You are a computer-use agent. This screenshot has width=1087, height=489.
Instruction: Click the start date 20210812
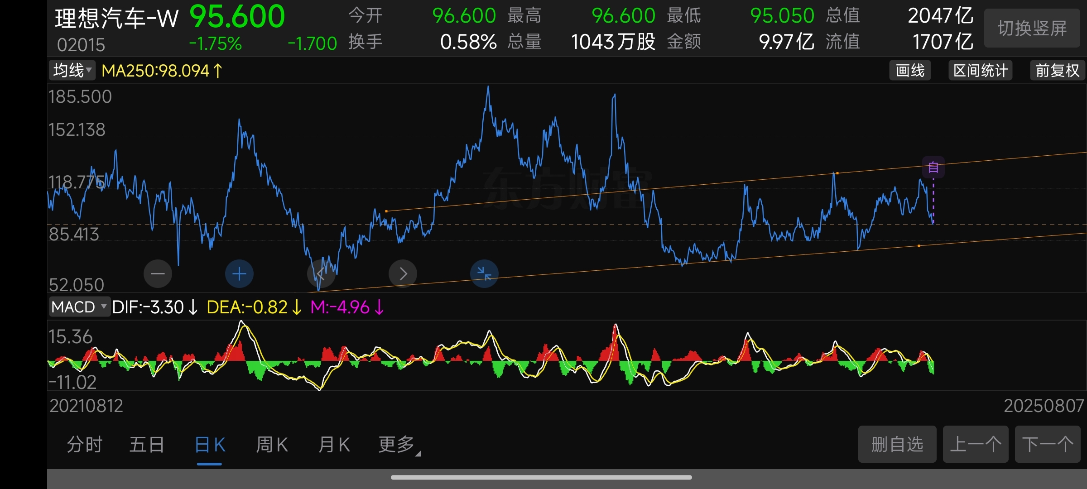[x=86, y=406]
